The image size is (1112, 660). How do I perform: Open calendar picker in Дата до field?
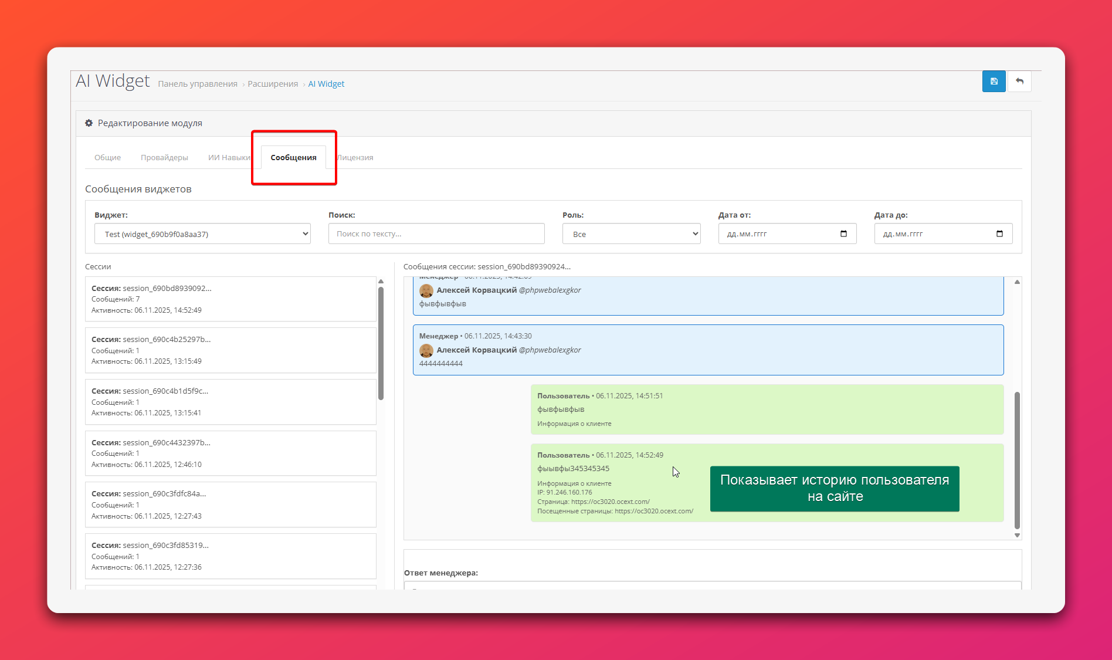999,233
